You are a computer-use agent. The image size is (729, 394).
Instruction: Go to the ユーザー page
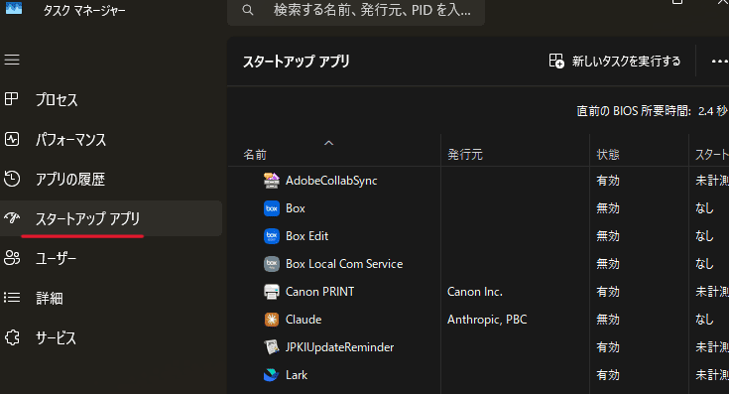[x=56, y=258]
